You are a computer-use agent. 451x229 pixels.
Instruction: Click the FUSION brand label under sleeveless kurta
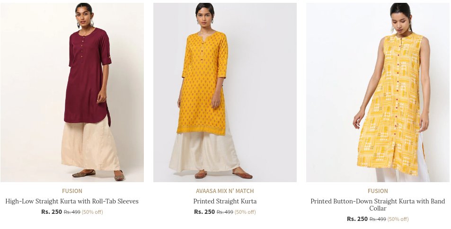point(378,191)
